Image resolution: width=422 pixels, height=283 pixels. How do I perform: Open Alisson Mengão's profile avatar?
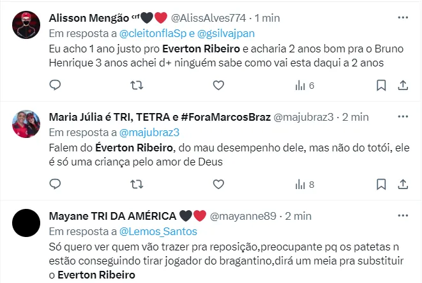(x=26, y=26)
